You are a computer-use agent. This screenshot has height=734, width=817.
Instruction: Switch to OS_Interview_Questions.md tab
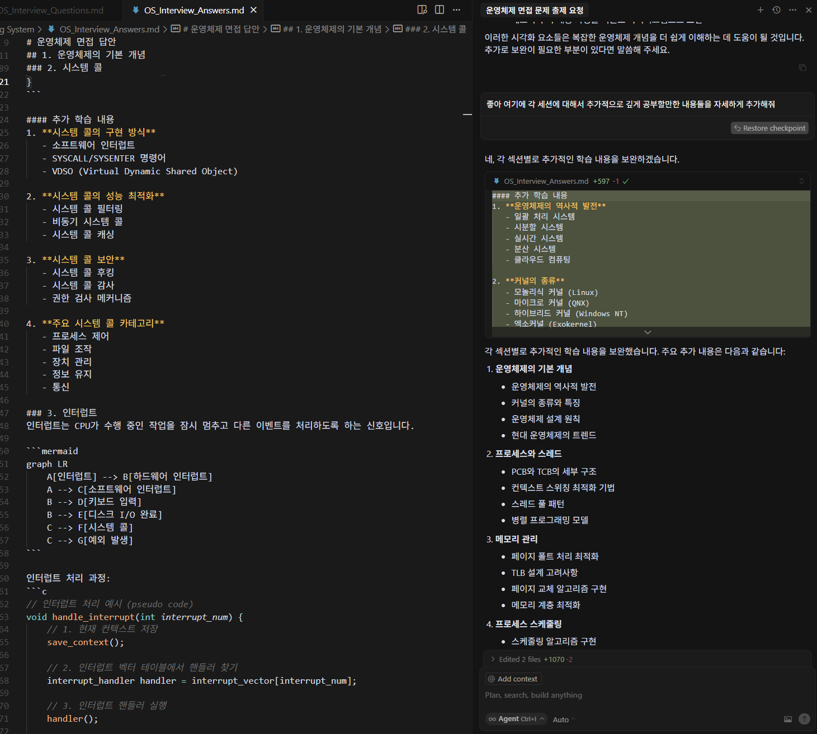pos(51,10)
